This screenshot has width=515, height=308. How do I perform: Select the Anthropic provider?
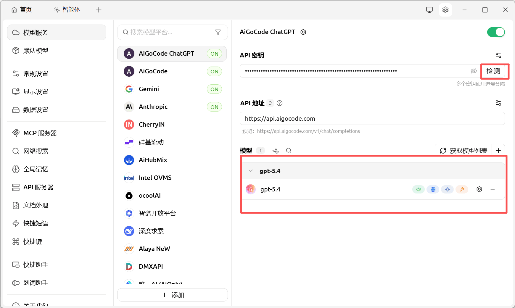tap(172, 107)
